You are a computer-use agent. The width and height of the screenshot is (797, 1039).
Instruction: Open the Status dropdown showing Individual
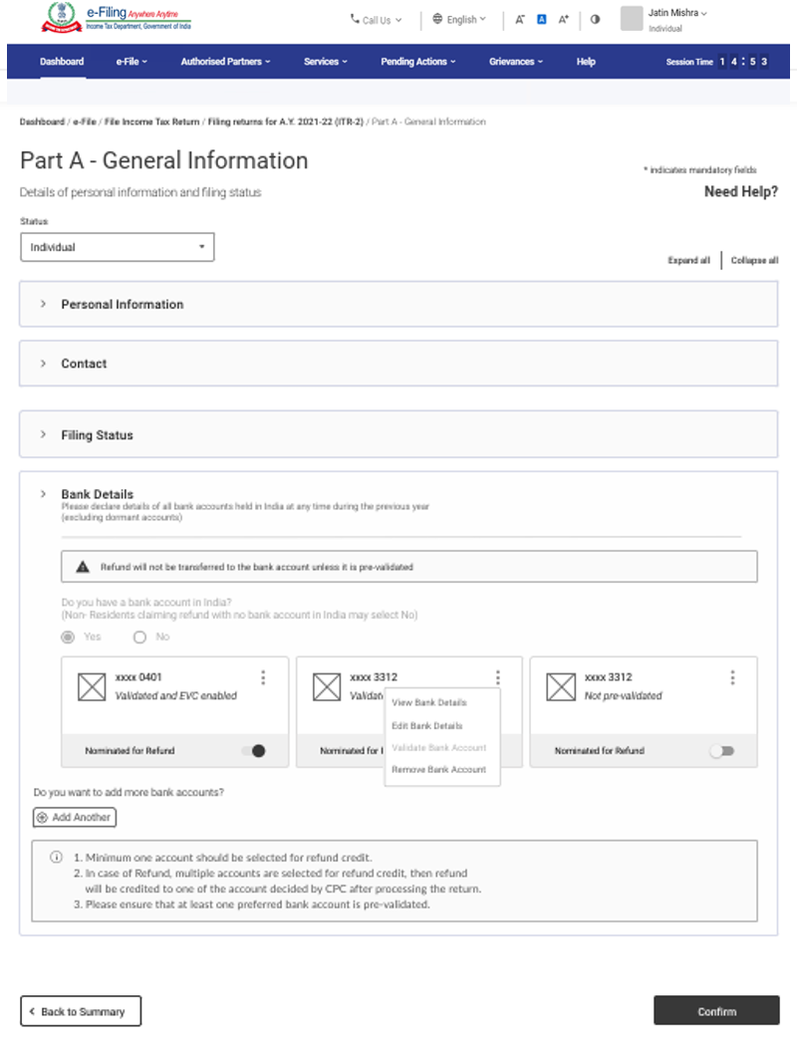point(118,247)
